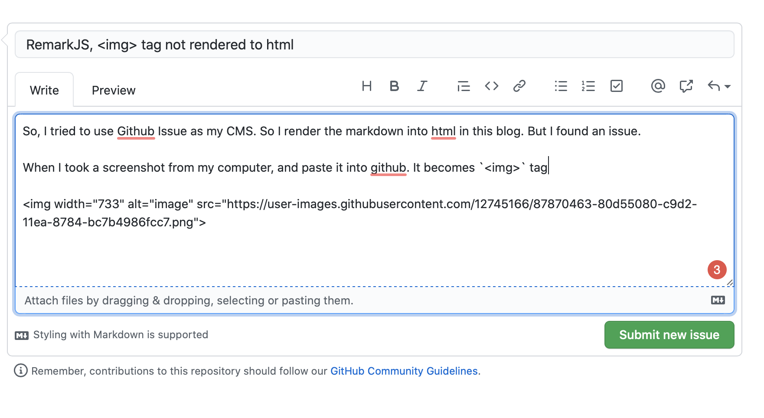The width and height of the screenshot is (764, 418).
Task: Insert a numbered list
Action: (588, 86)
